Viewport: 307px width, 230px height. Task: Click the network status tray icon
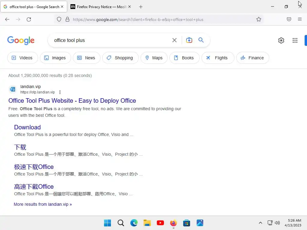click(x=270, y=223)
